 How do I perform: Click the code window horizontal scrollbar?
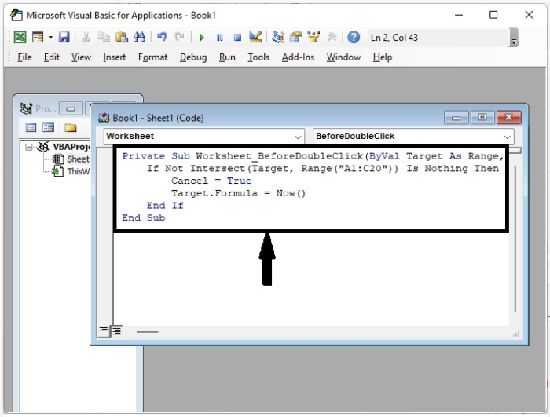148,331
